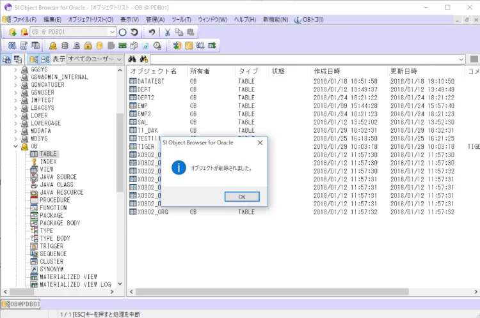Click the session computer icon
The width and height of the screenshot is (480, 318).
pyautogui.click(x=76, y=46)
